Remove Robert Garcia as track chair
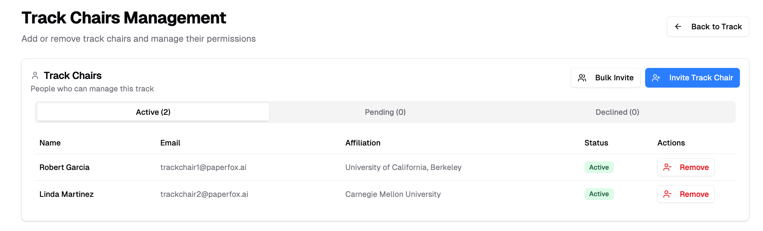763x231 pixels. click(x=686, y=167)
